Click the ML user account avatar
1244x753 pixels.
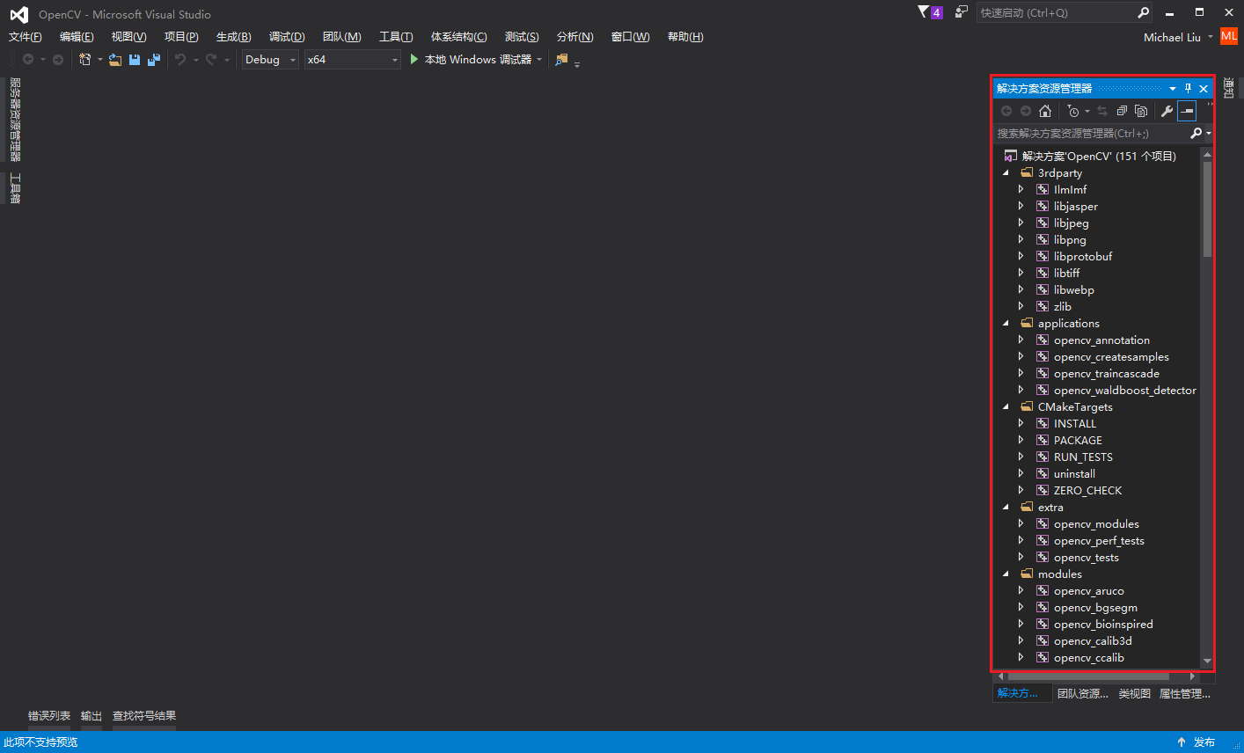1229,36
